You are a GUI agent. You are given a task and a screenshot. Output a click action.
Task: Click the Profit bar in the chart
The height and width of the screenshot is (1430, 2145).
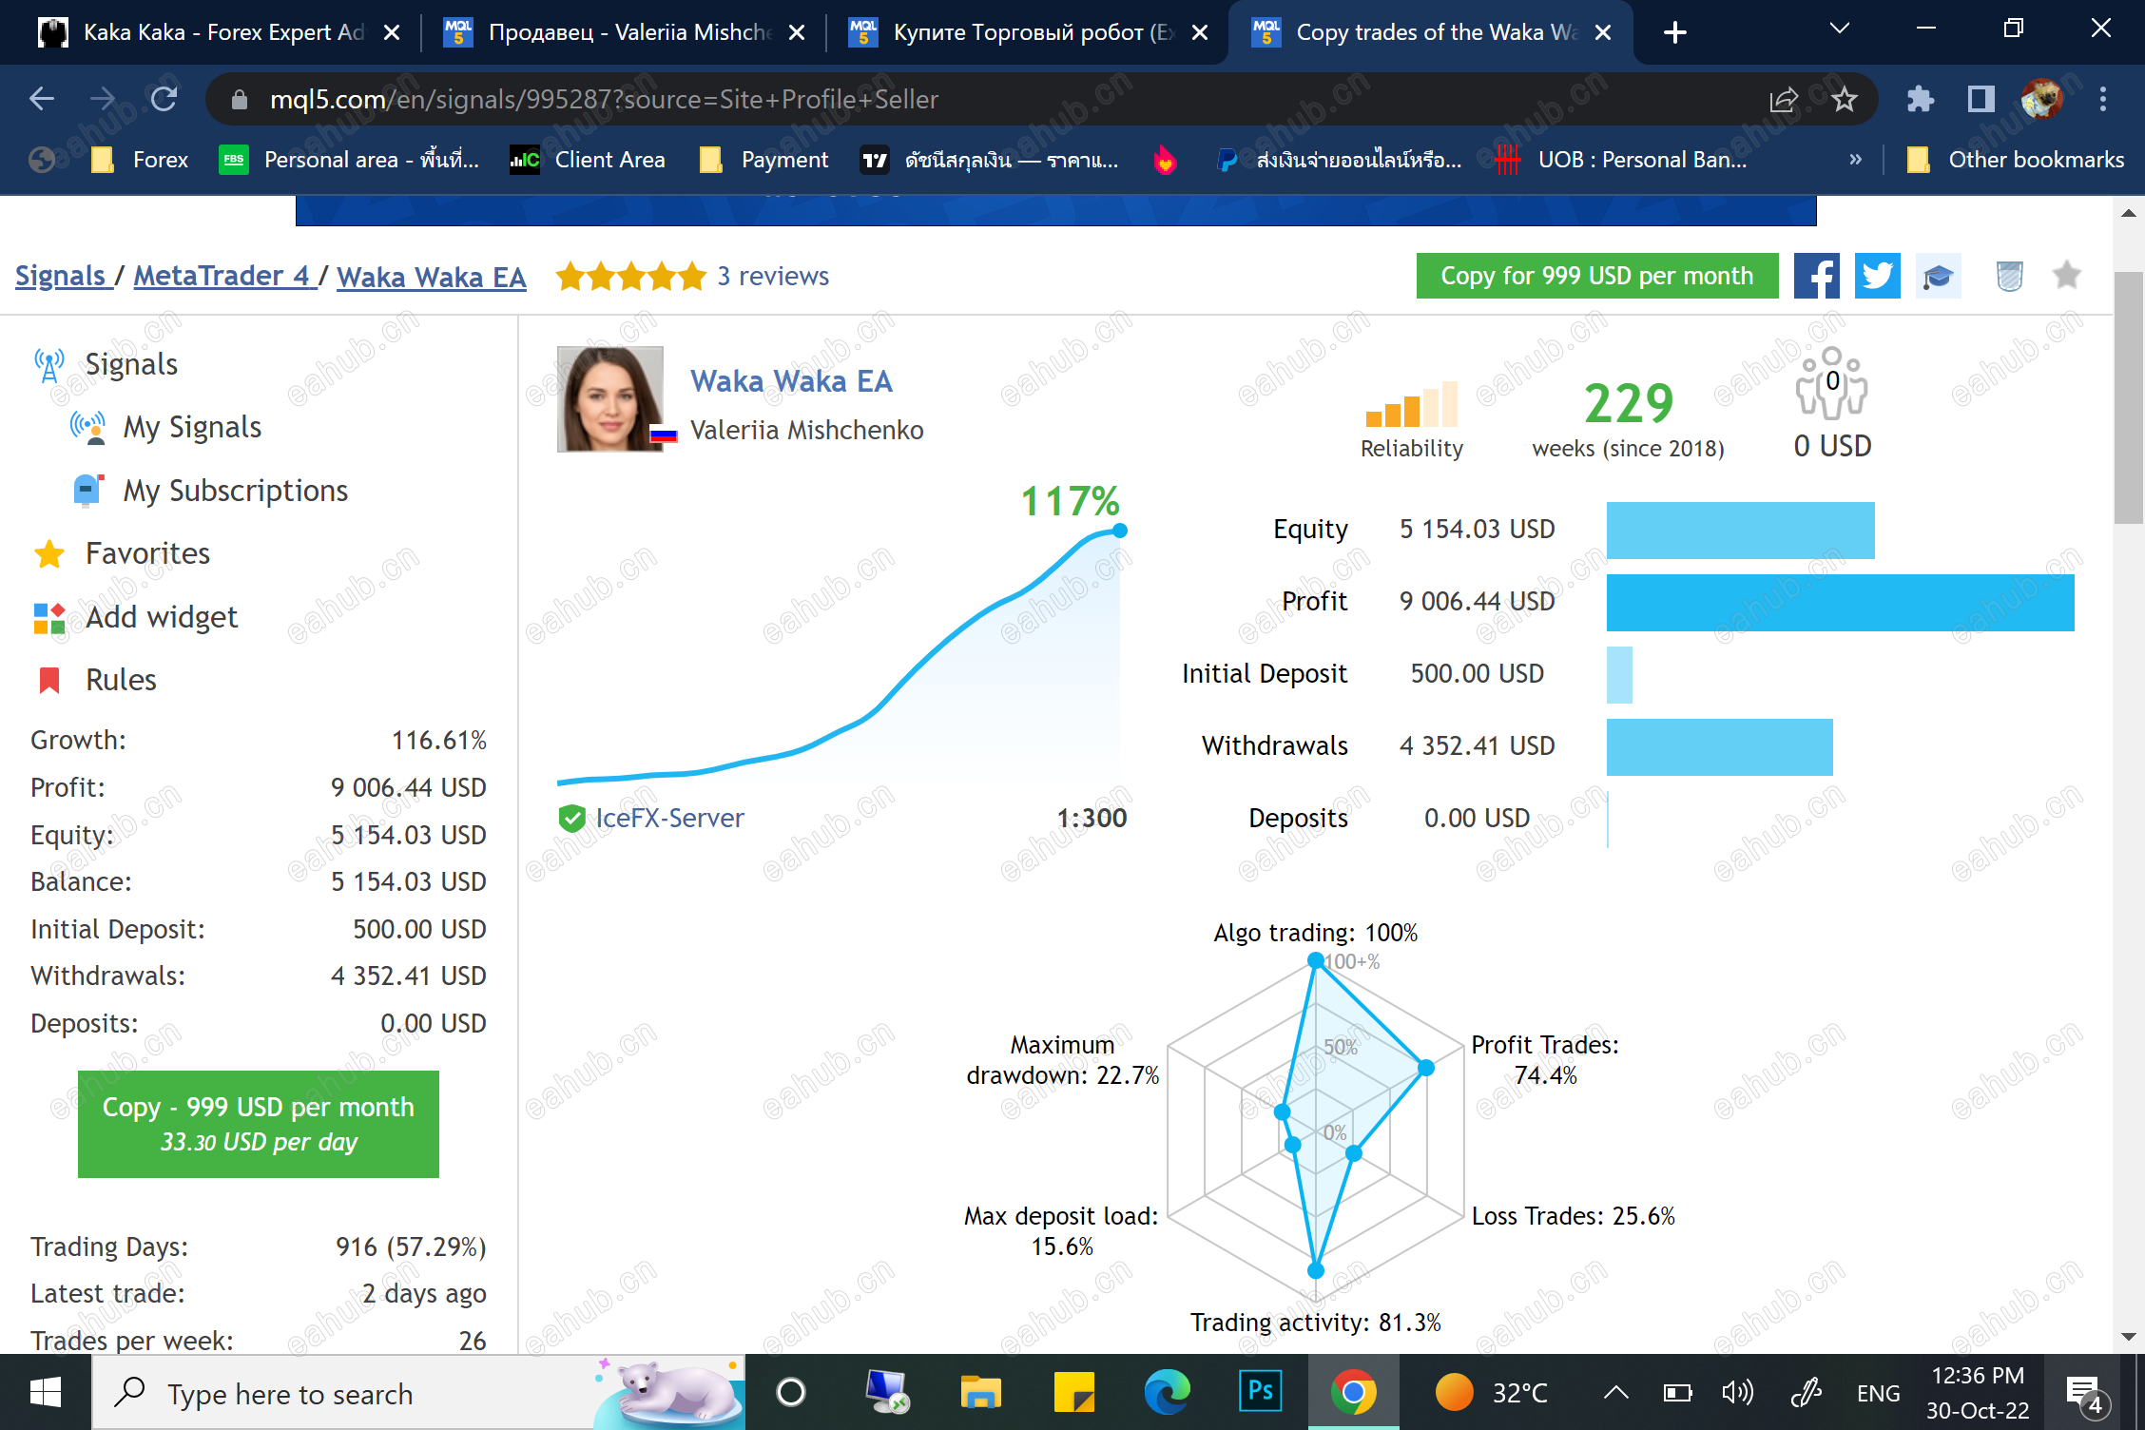click(x=1839, y=602)
